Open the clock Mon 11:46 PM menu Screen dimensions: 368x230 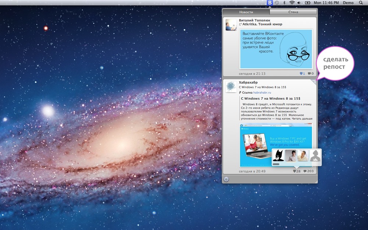(x=326, y=3)
